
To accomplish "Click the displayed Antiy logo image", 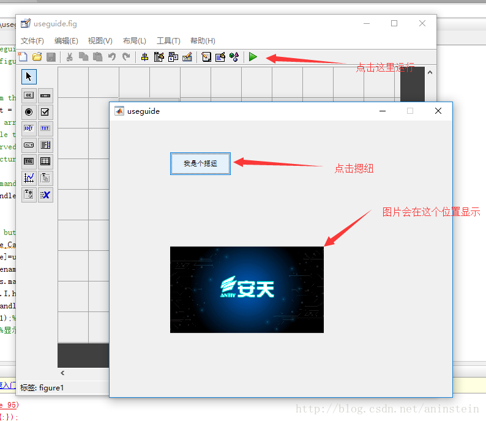I will click(247, 289).
